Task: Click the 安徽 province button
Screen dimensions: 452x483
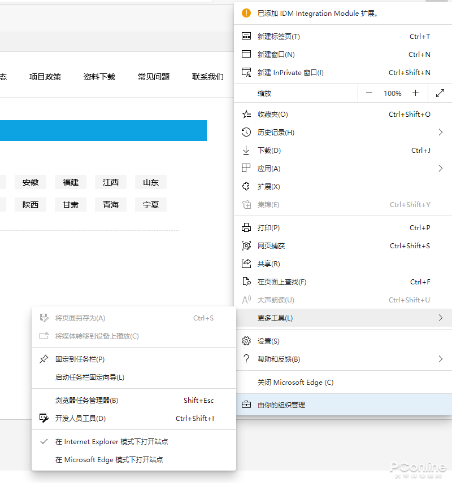Action: (31, 182)
